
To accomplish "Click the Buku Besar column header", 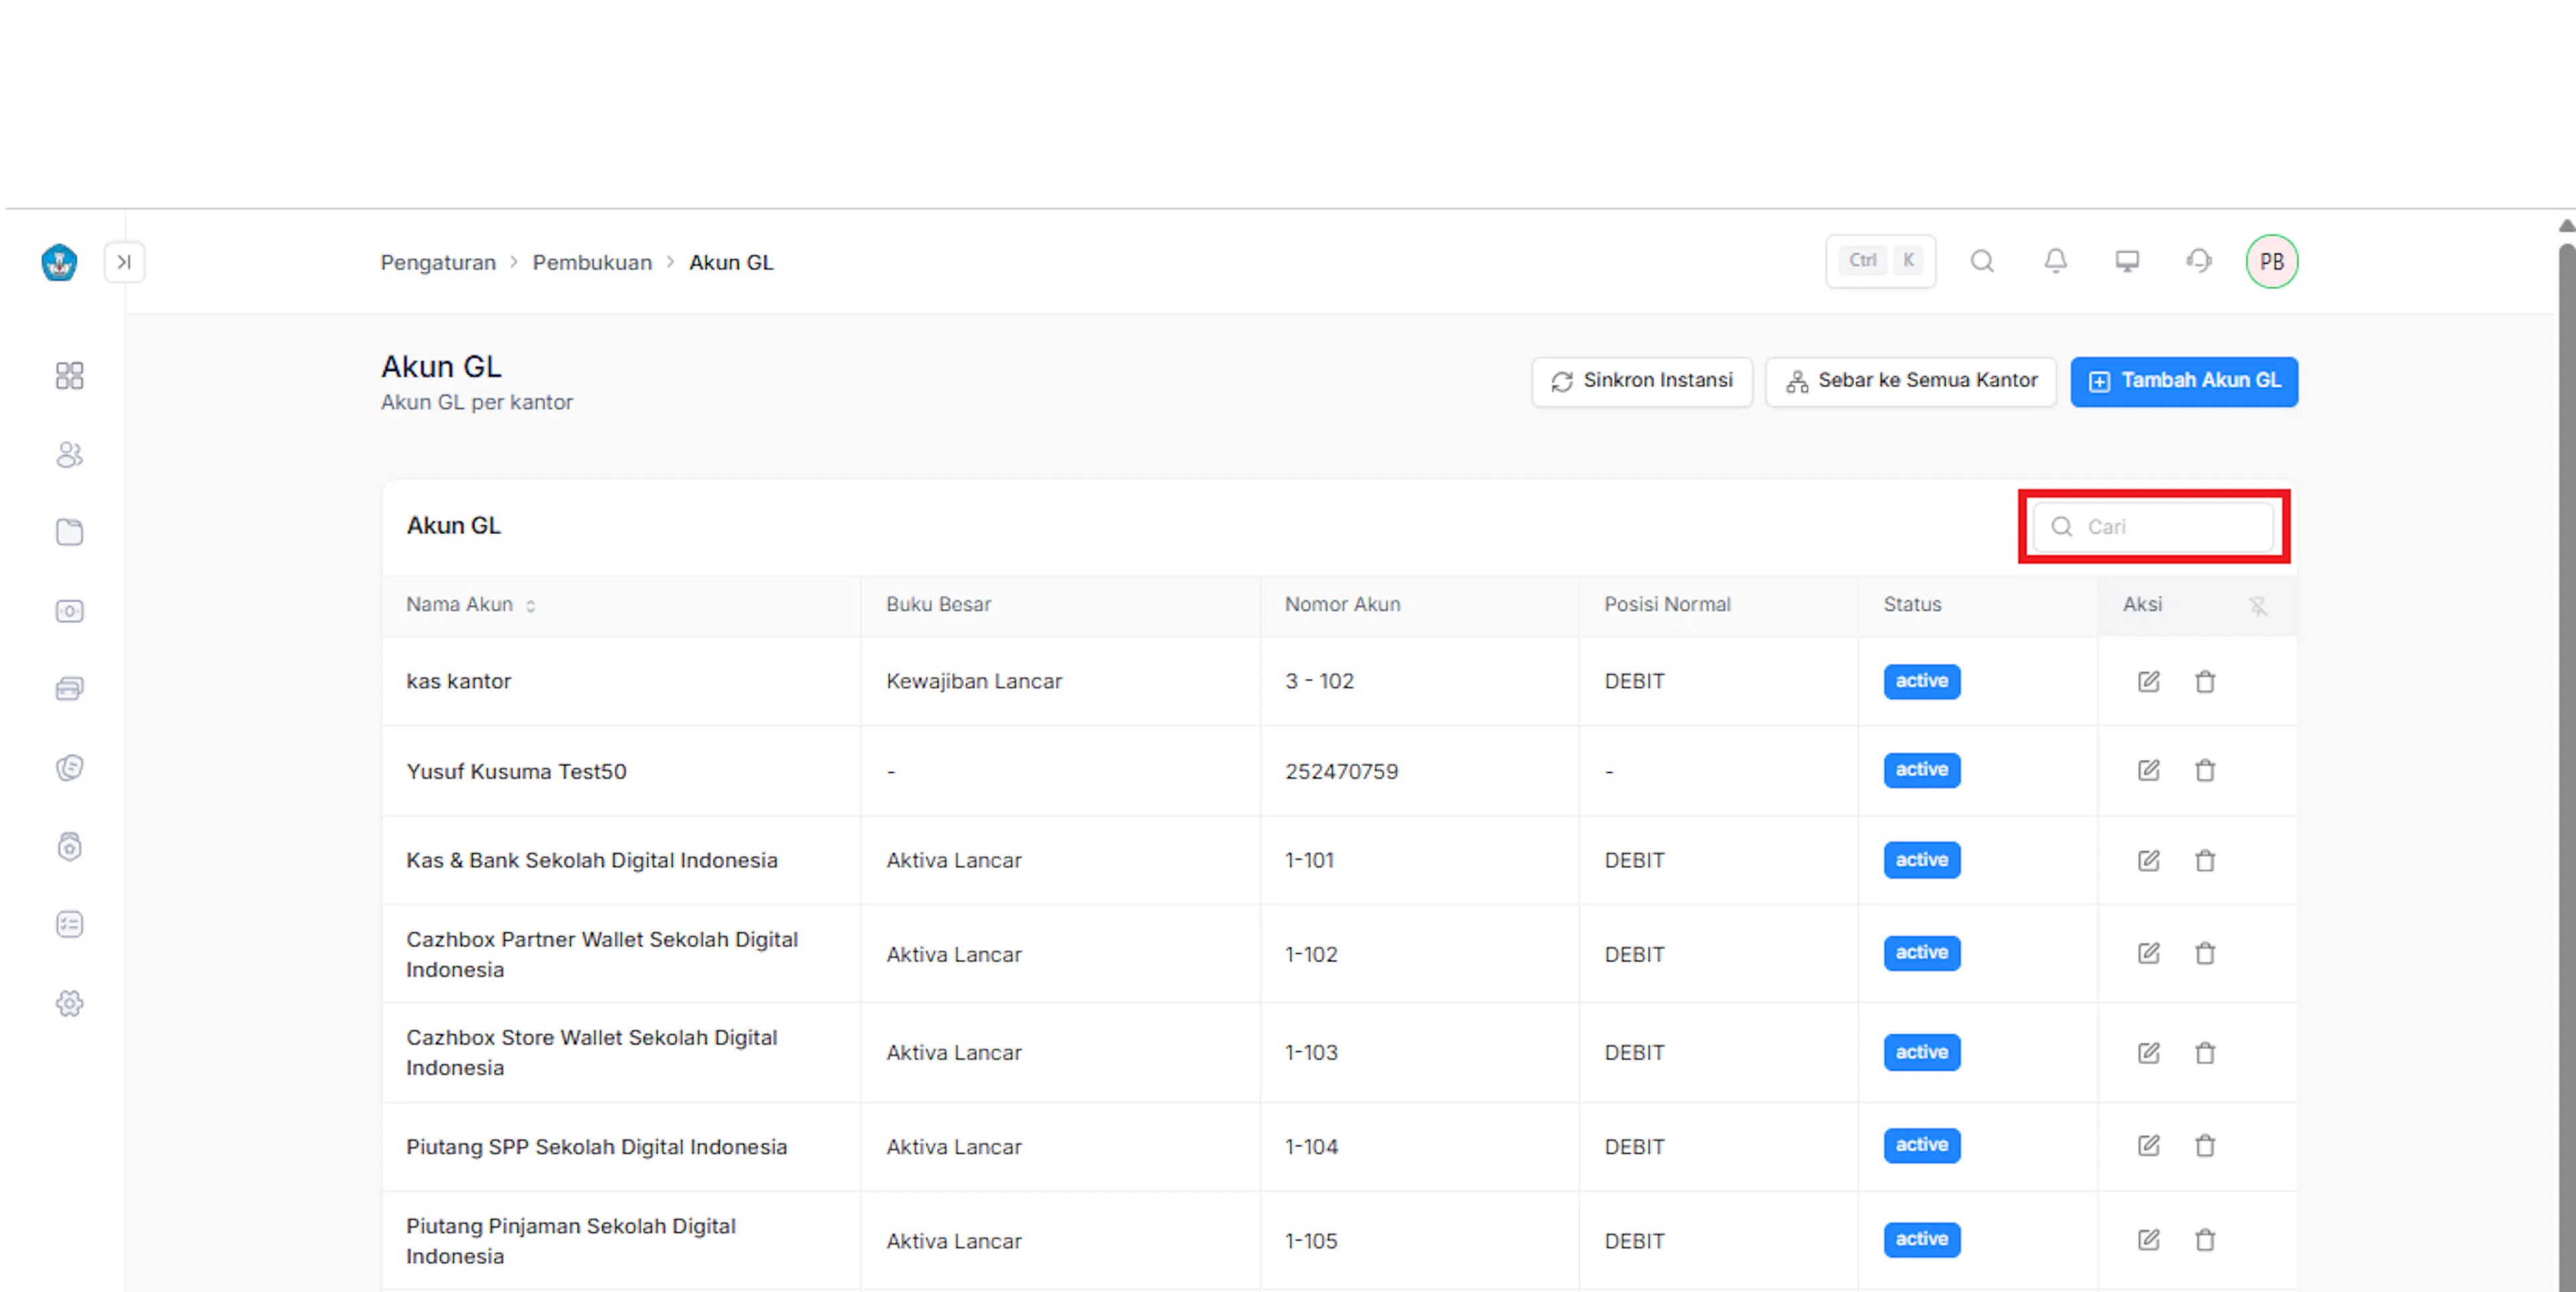I will (938, 604).
